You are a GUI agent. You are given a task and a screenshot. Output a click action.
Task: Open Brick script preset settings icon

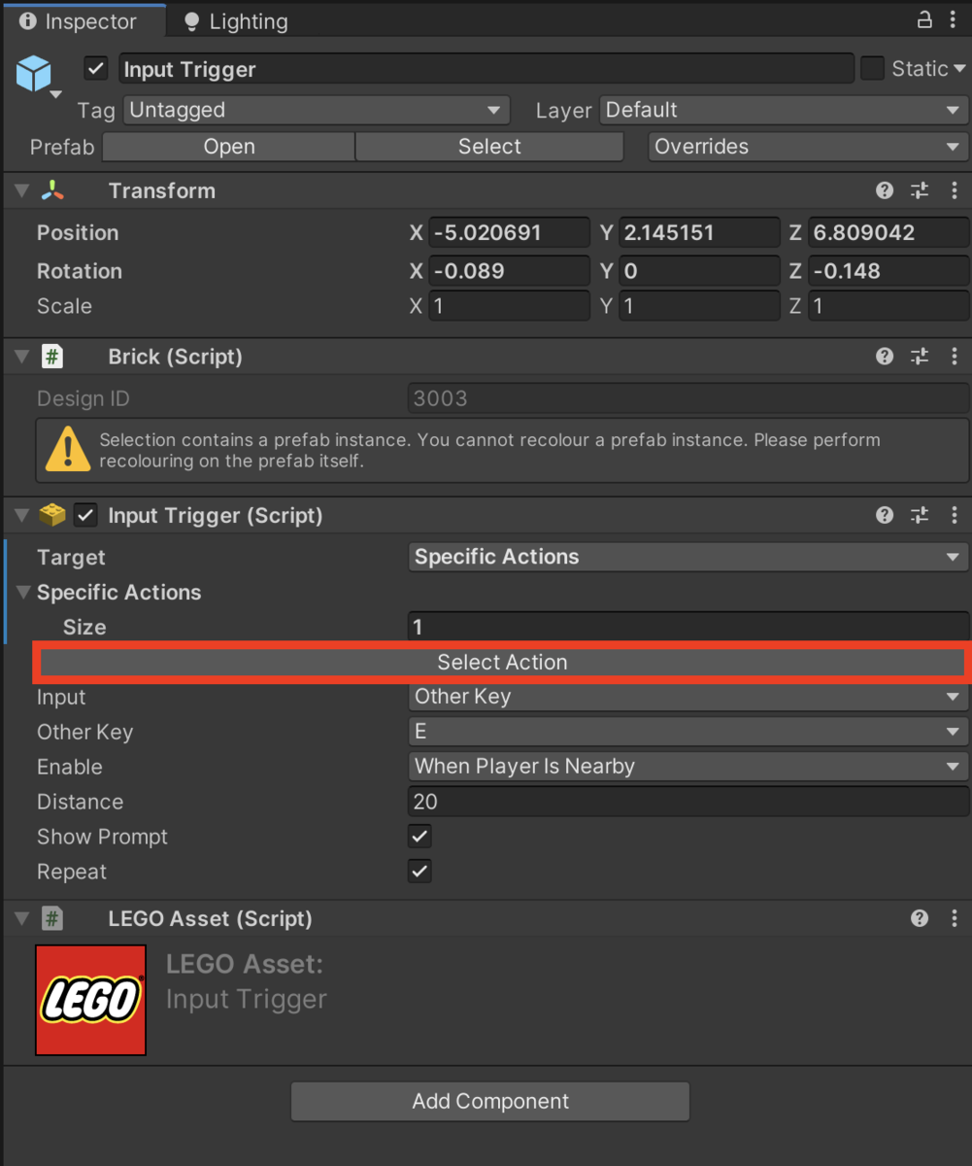pyautogui.click(x=920, y=357)
